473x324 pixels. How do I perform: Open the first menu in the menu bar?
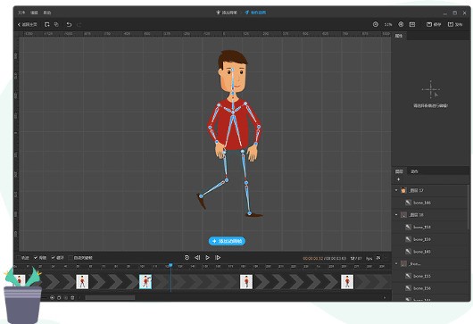coord(21,12)
